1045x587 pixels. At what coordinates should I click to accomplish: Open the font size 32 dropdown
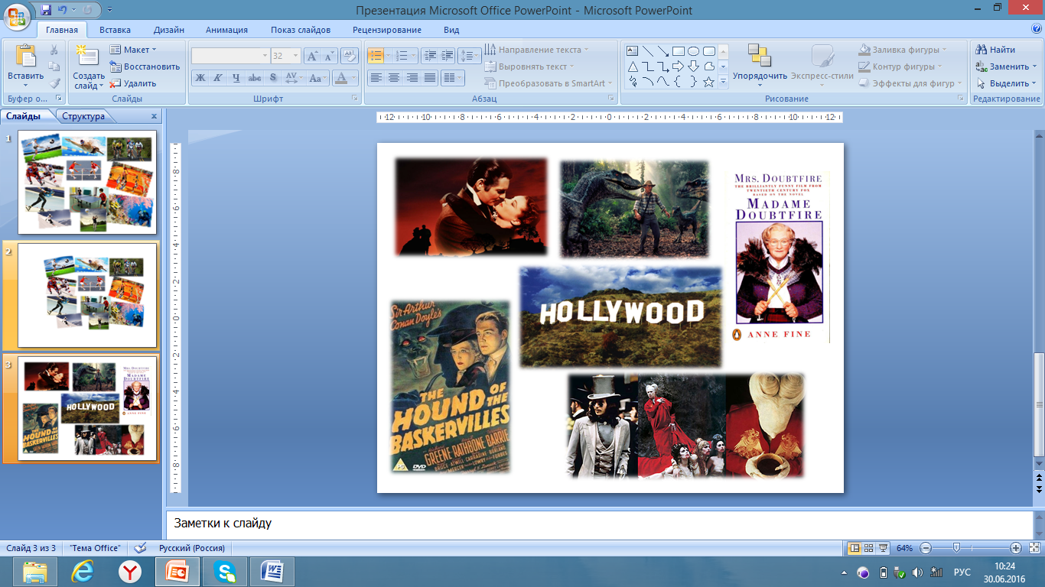coord(295,56)
